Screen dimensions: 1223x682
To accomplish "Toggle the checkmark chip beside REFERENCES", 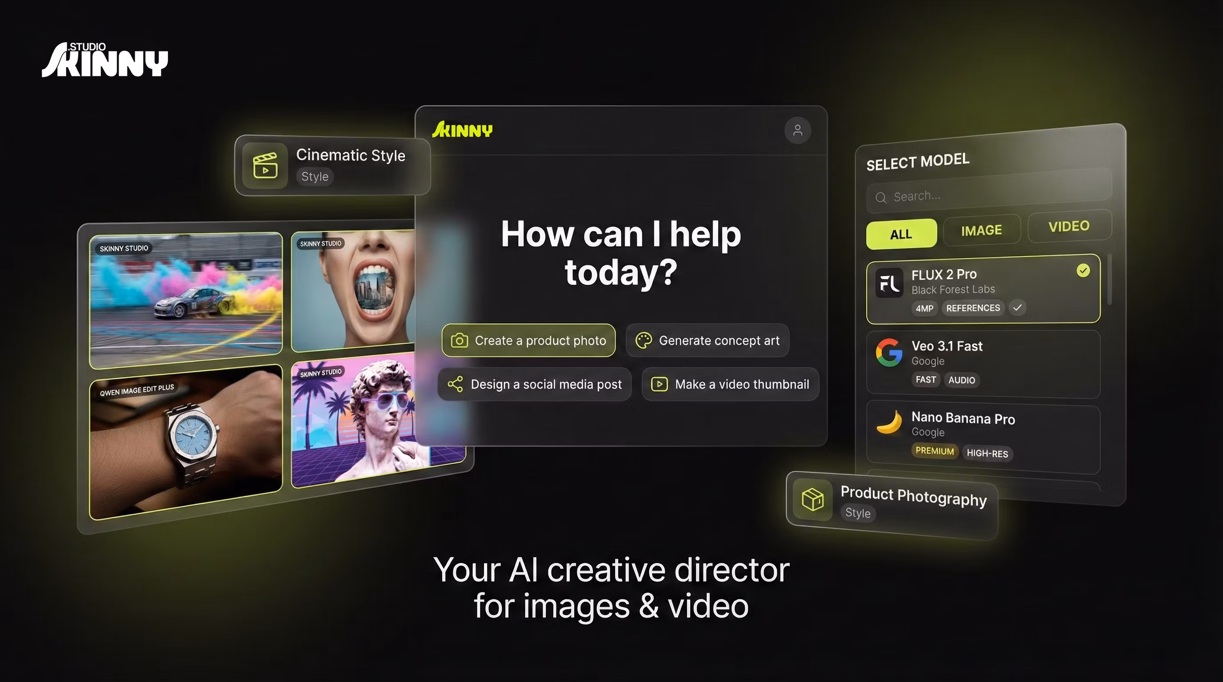I will pyautogui.click(x=1017, y=307).
